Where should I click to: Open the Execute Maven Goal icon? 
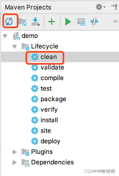81,22
